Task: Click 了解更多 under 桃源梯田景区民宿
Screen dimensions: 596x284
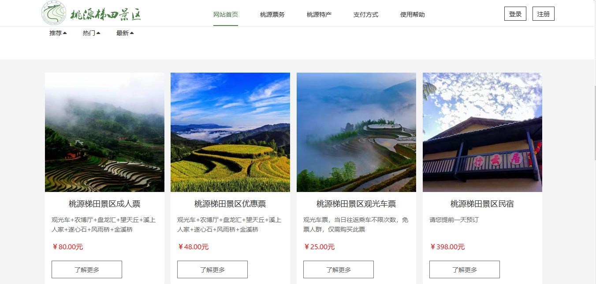Action: pyautogui.click(x=465, y=269)
